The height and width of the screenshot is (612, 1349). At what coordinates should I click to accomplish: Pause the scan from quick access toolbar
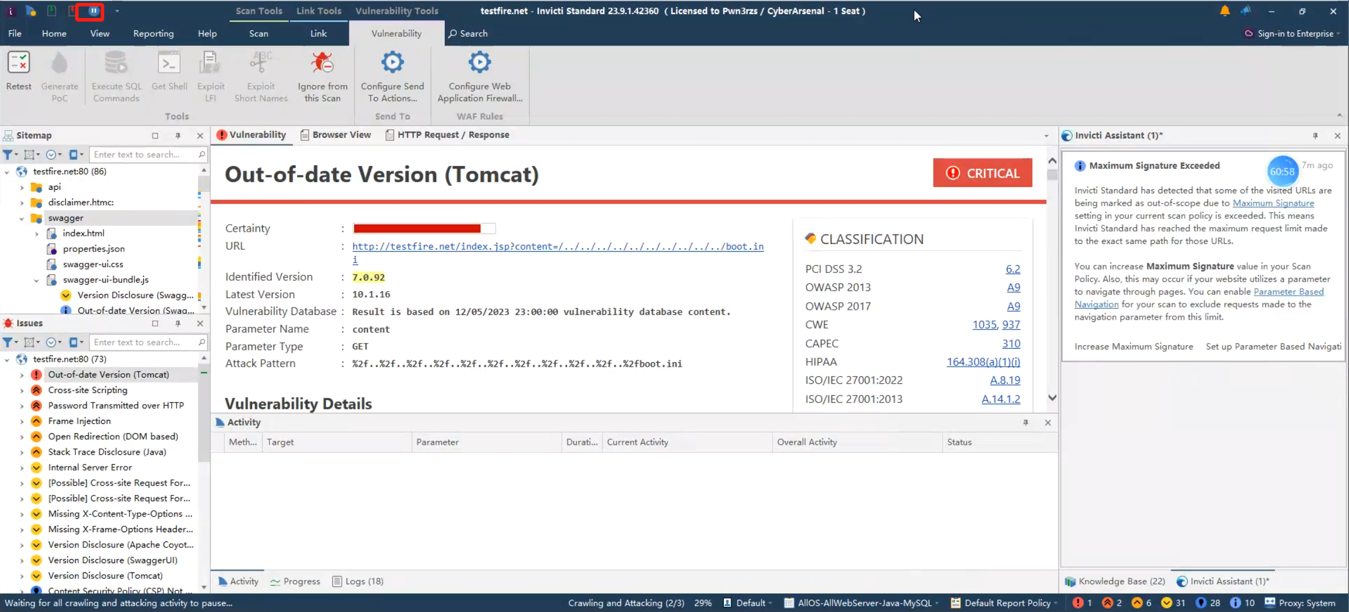click(x=93, y=10)
